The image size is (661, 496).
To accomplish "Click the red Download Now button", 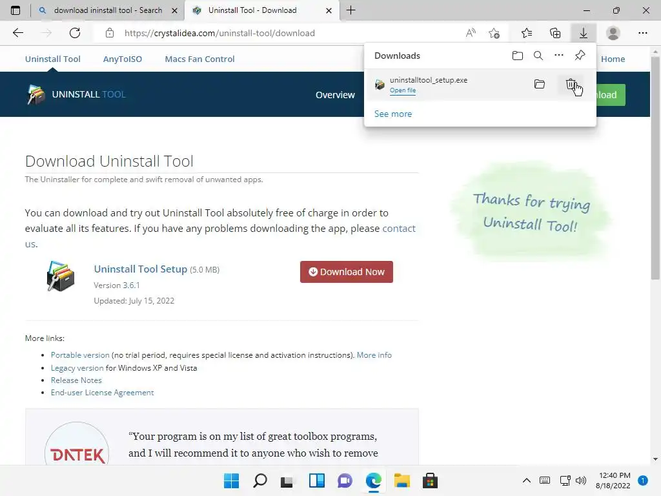I will (x=347, y=272).
